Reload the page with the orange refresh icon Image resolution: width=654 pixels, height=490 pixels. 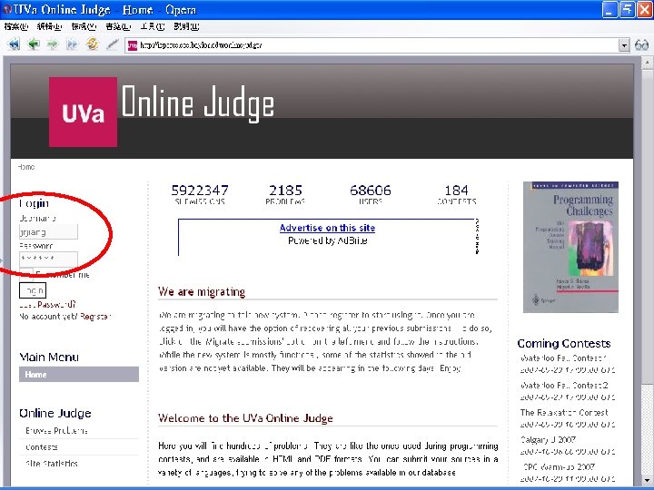pyautogui.click(x=92, y=44)
